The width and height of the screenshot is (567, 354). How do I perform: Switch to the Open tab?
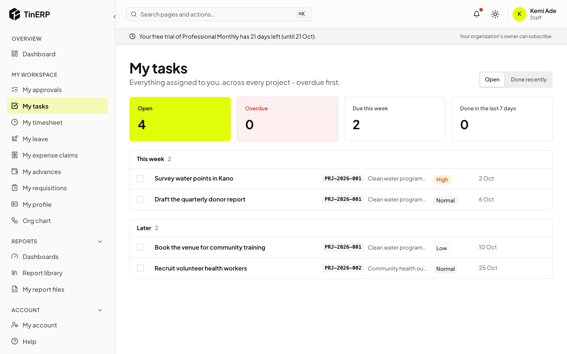[x=492, y=80]
